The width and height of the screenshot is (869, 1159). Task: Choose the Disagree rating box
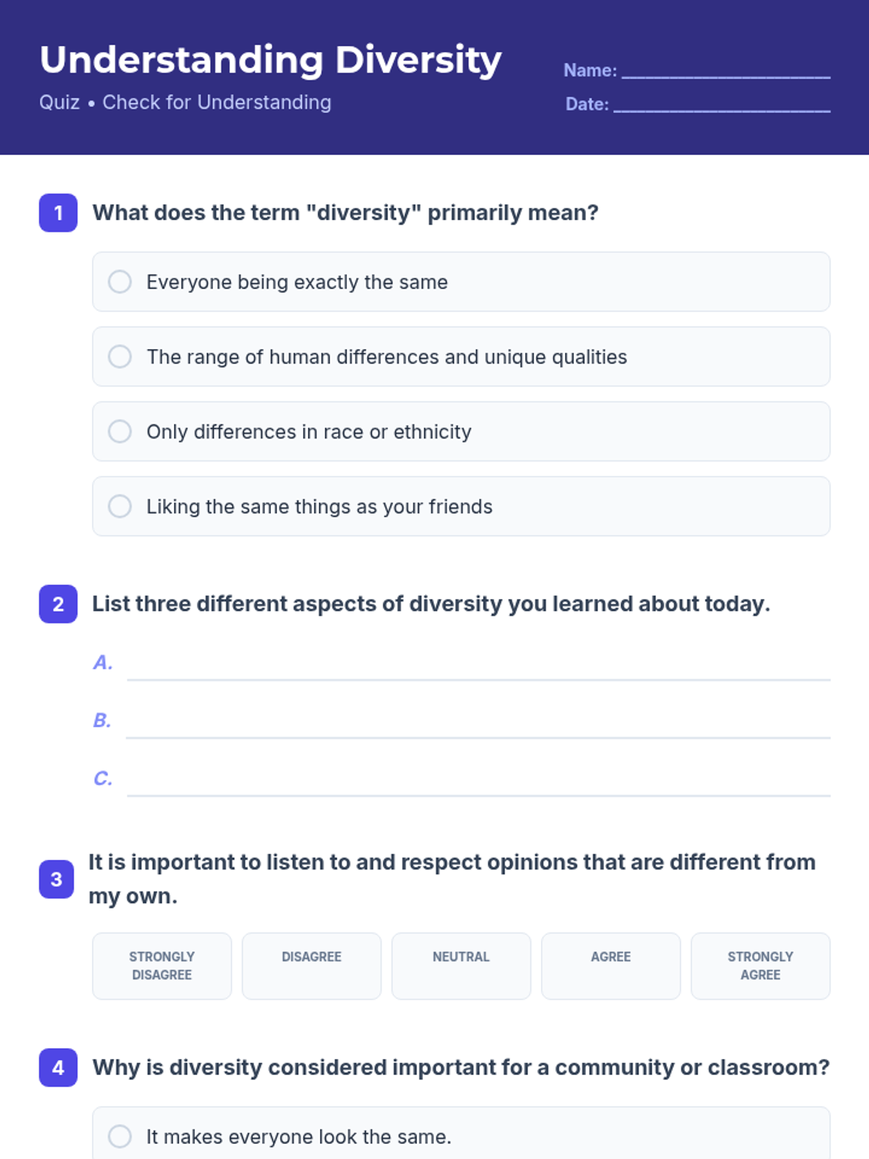click(311, 966)
